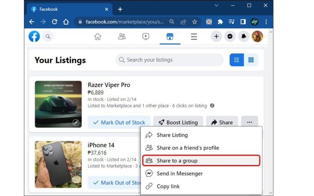The height and width of the screenshot is (196, 314).
Task: Choose Copy link from the menu
Action: (201, 186)
